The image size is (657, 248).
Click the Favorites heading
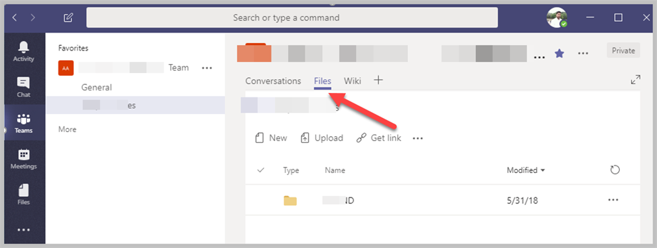(x=73, y=48)
